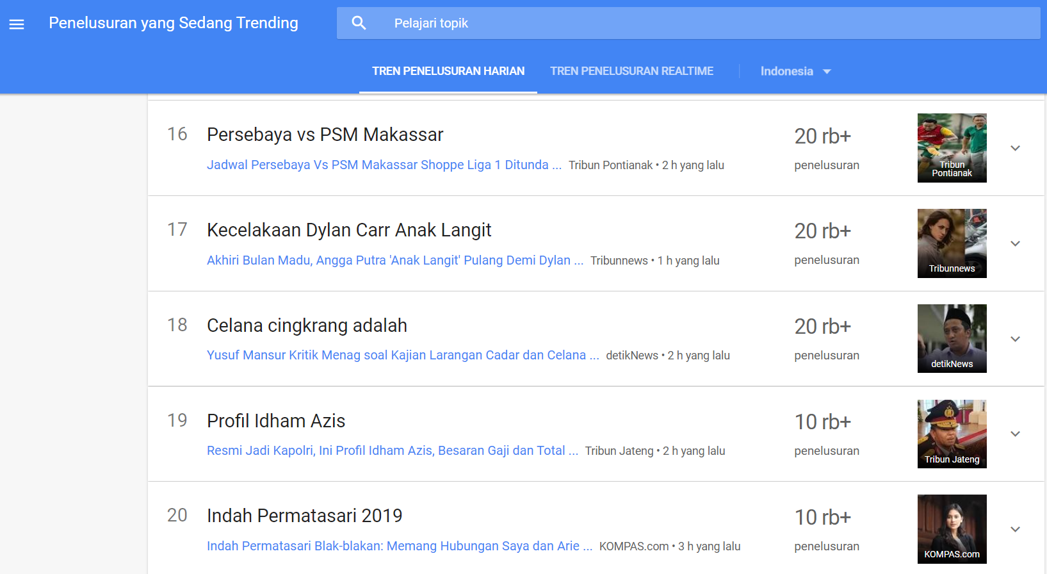Expand the Profil Idham Azis row
Image resolution: width=1047 pixels, height=574 pixels.
(x=1015, y=434)
